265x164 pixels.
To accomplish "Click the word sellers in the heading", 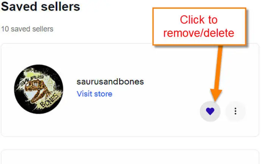I will (x=61, y=7).
